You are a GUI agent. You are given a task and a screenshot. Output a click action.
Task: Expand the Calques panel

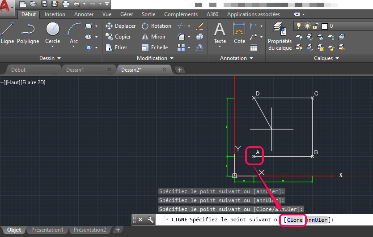(326, 58)
